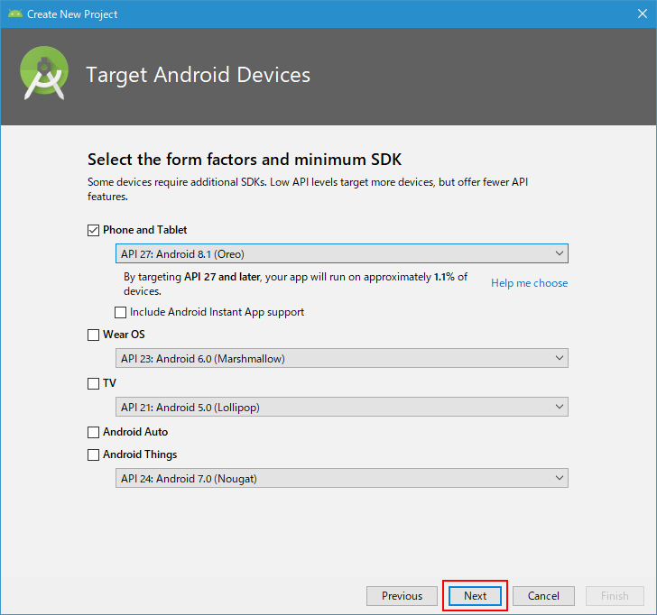Close the Create New Project dialog
This screenshot has width=657, height=615.
pyautogui.click(x=642, y=14)
